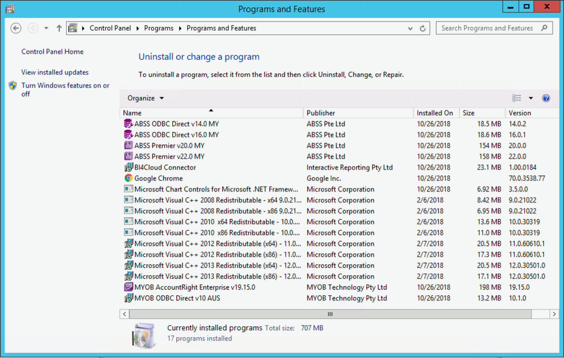Screen dimensions: 564x358
Task: Click the installed programs disc icon
Action: tap(144, 336)
